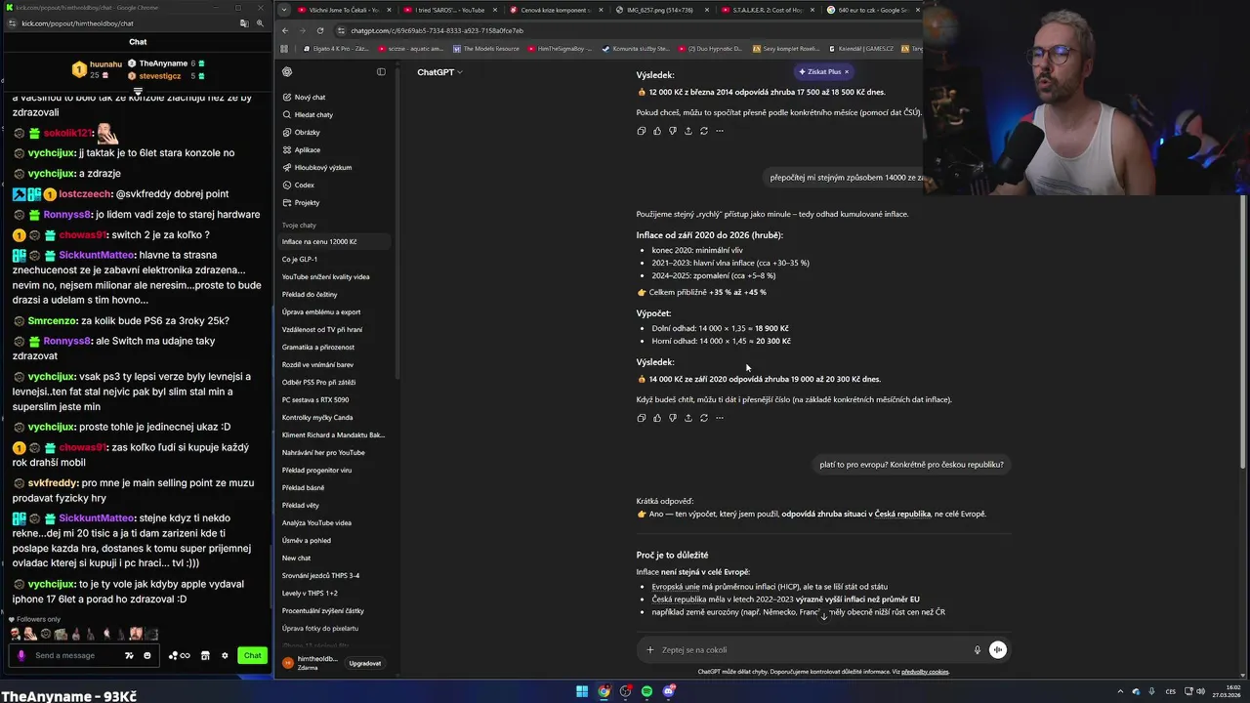Image resolution: width=1250 pixels, height=703 pixels.
Task: Switch to the Cenová krize komponent tab
Action: pos(555,10)
